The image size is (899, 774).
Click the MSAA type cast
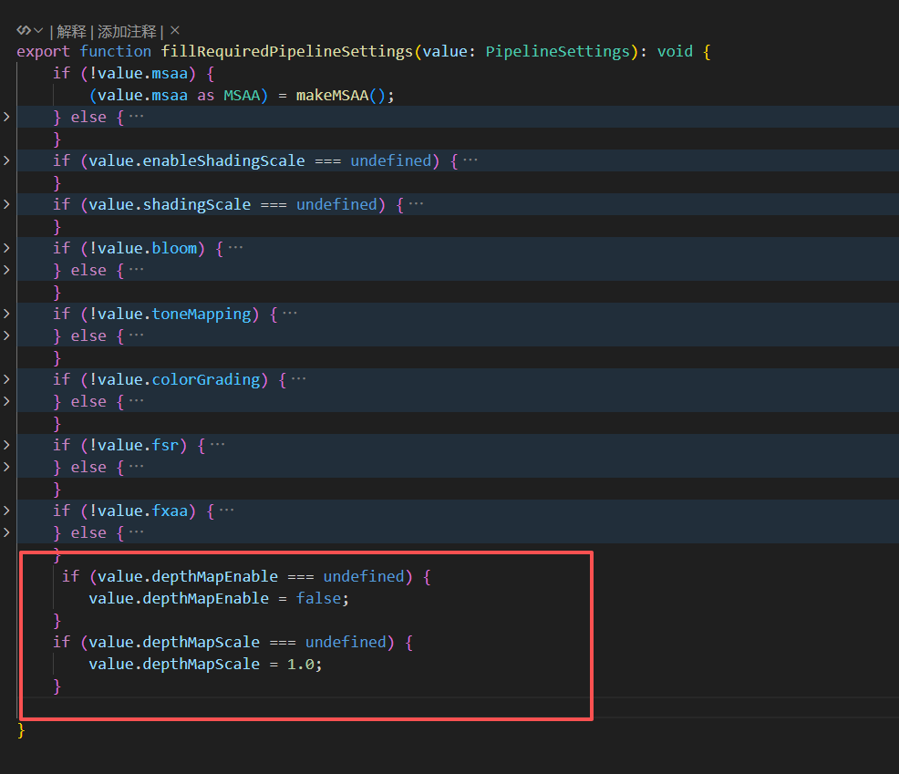point(242,95)
